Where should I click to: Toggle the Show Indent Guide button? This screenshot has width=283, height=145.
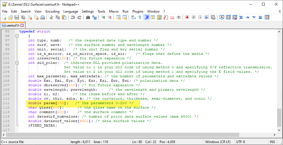[146, 17]
